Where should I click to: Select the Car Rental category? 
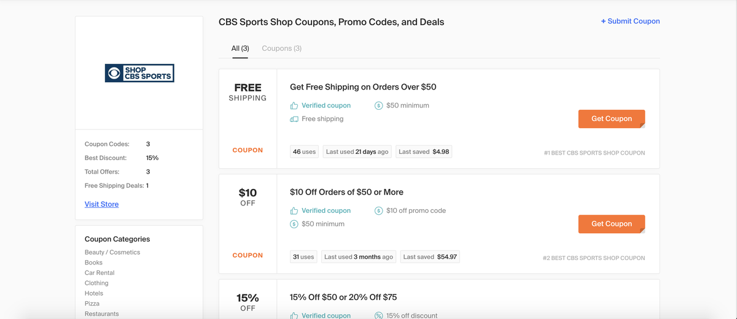tap(99, 273)
